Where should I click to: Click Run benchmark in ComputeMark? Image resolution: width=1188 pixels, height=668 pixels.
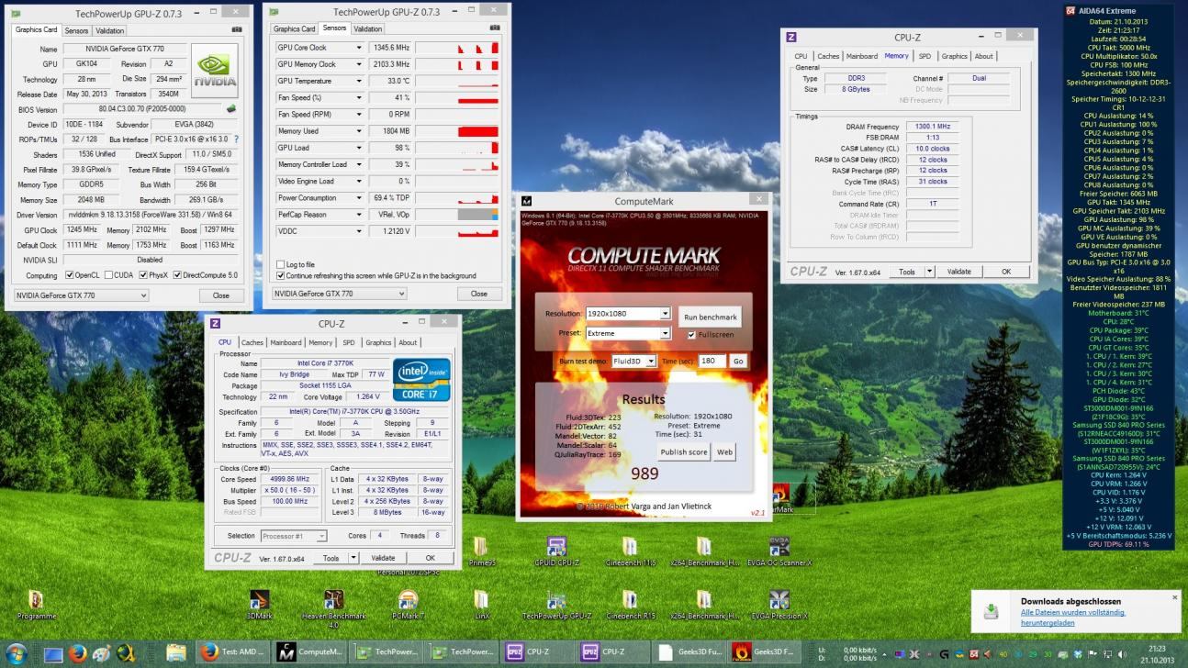pos(711,317)
